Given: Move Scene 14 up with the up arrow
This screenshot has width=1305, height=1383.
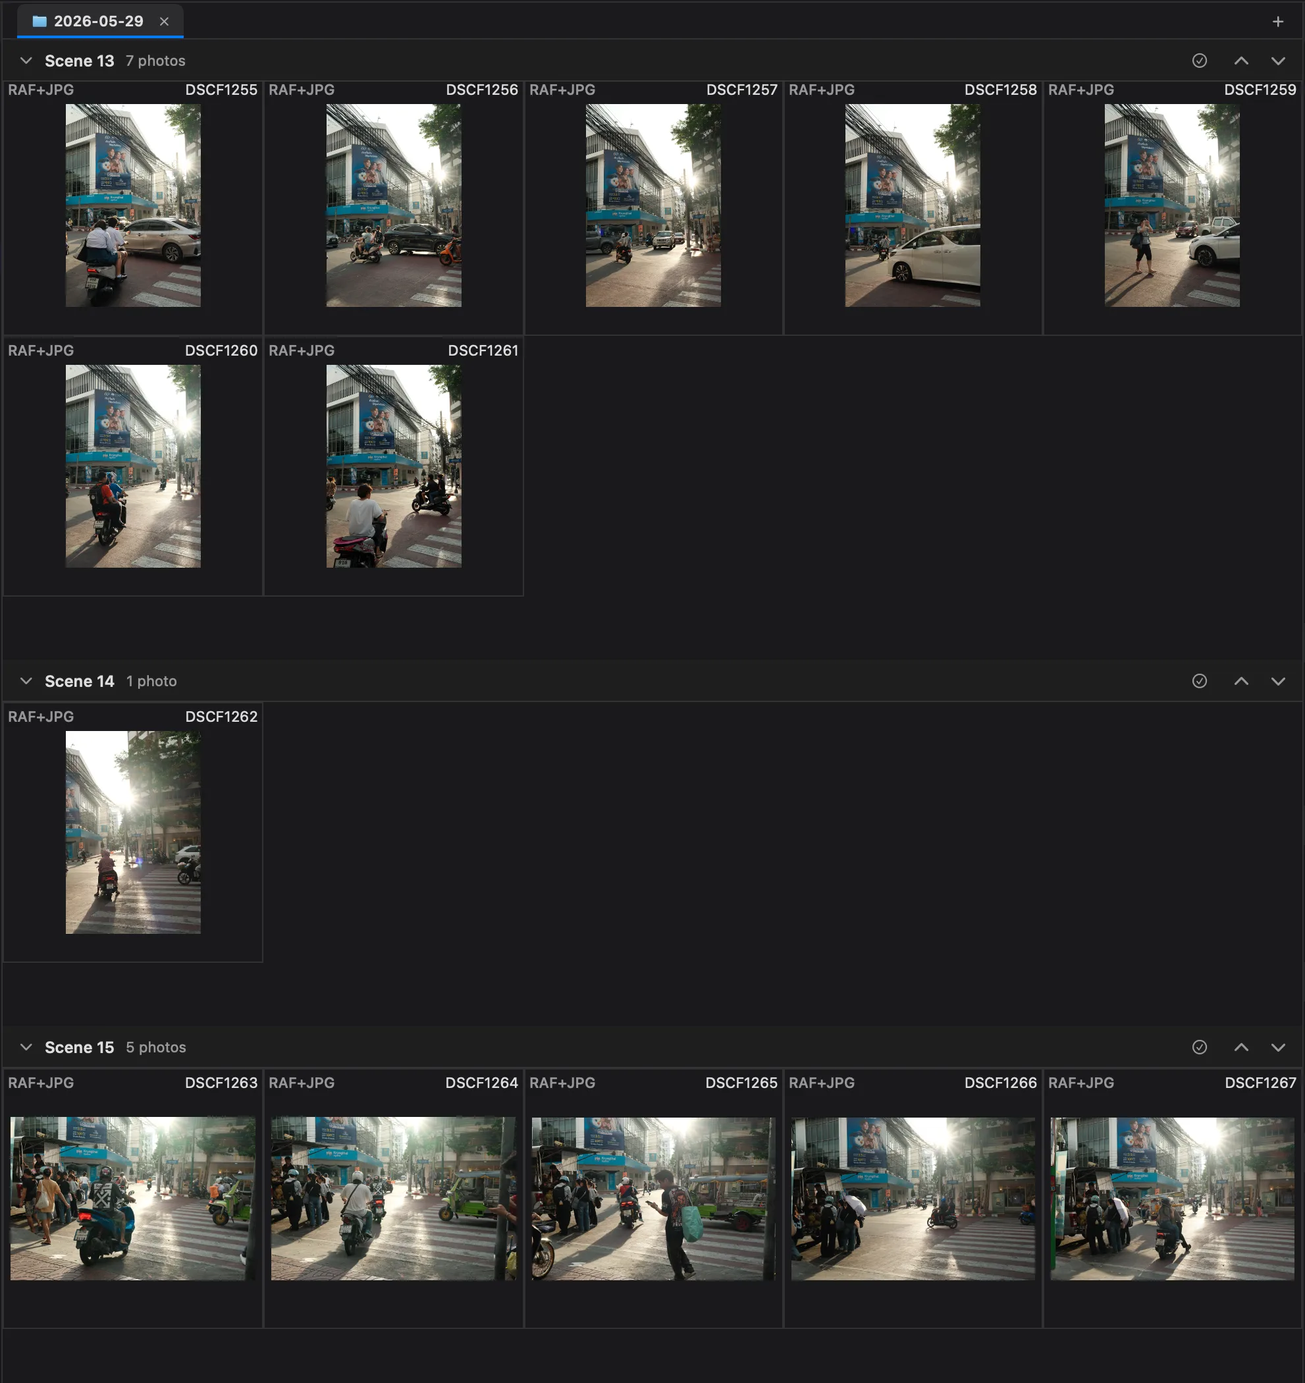Looking at the screenshot, I should tap(1241, 681).
